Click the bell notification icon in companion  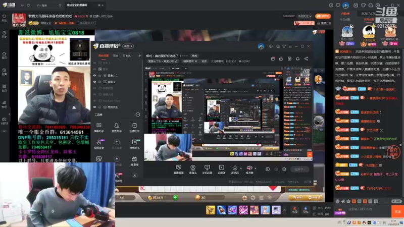tap(297, 59)
